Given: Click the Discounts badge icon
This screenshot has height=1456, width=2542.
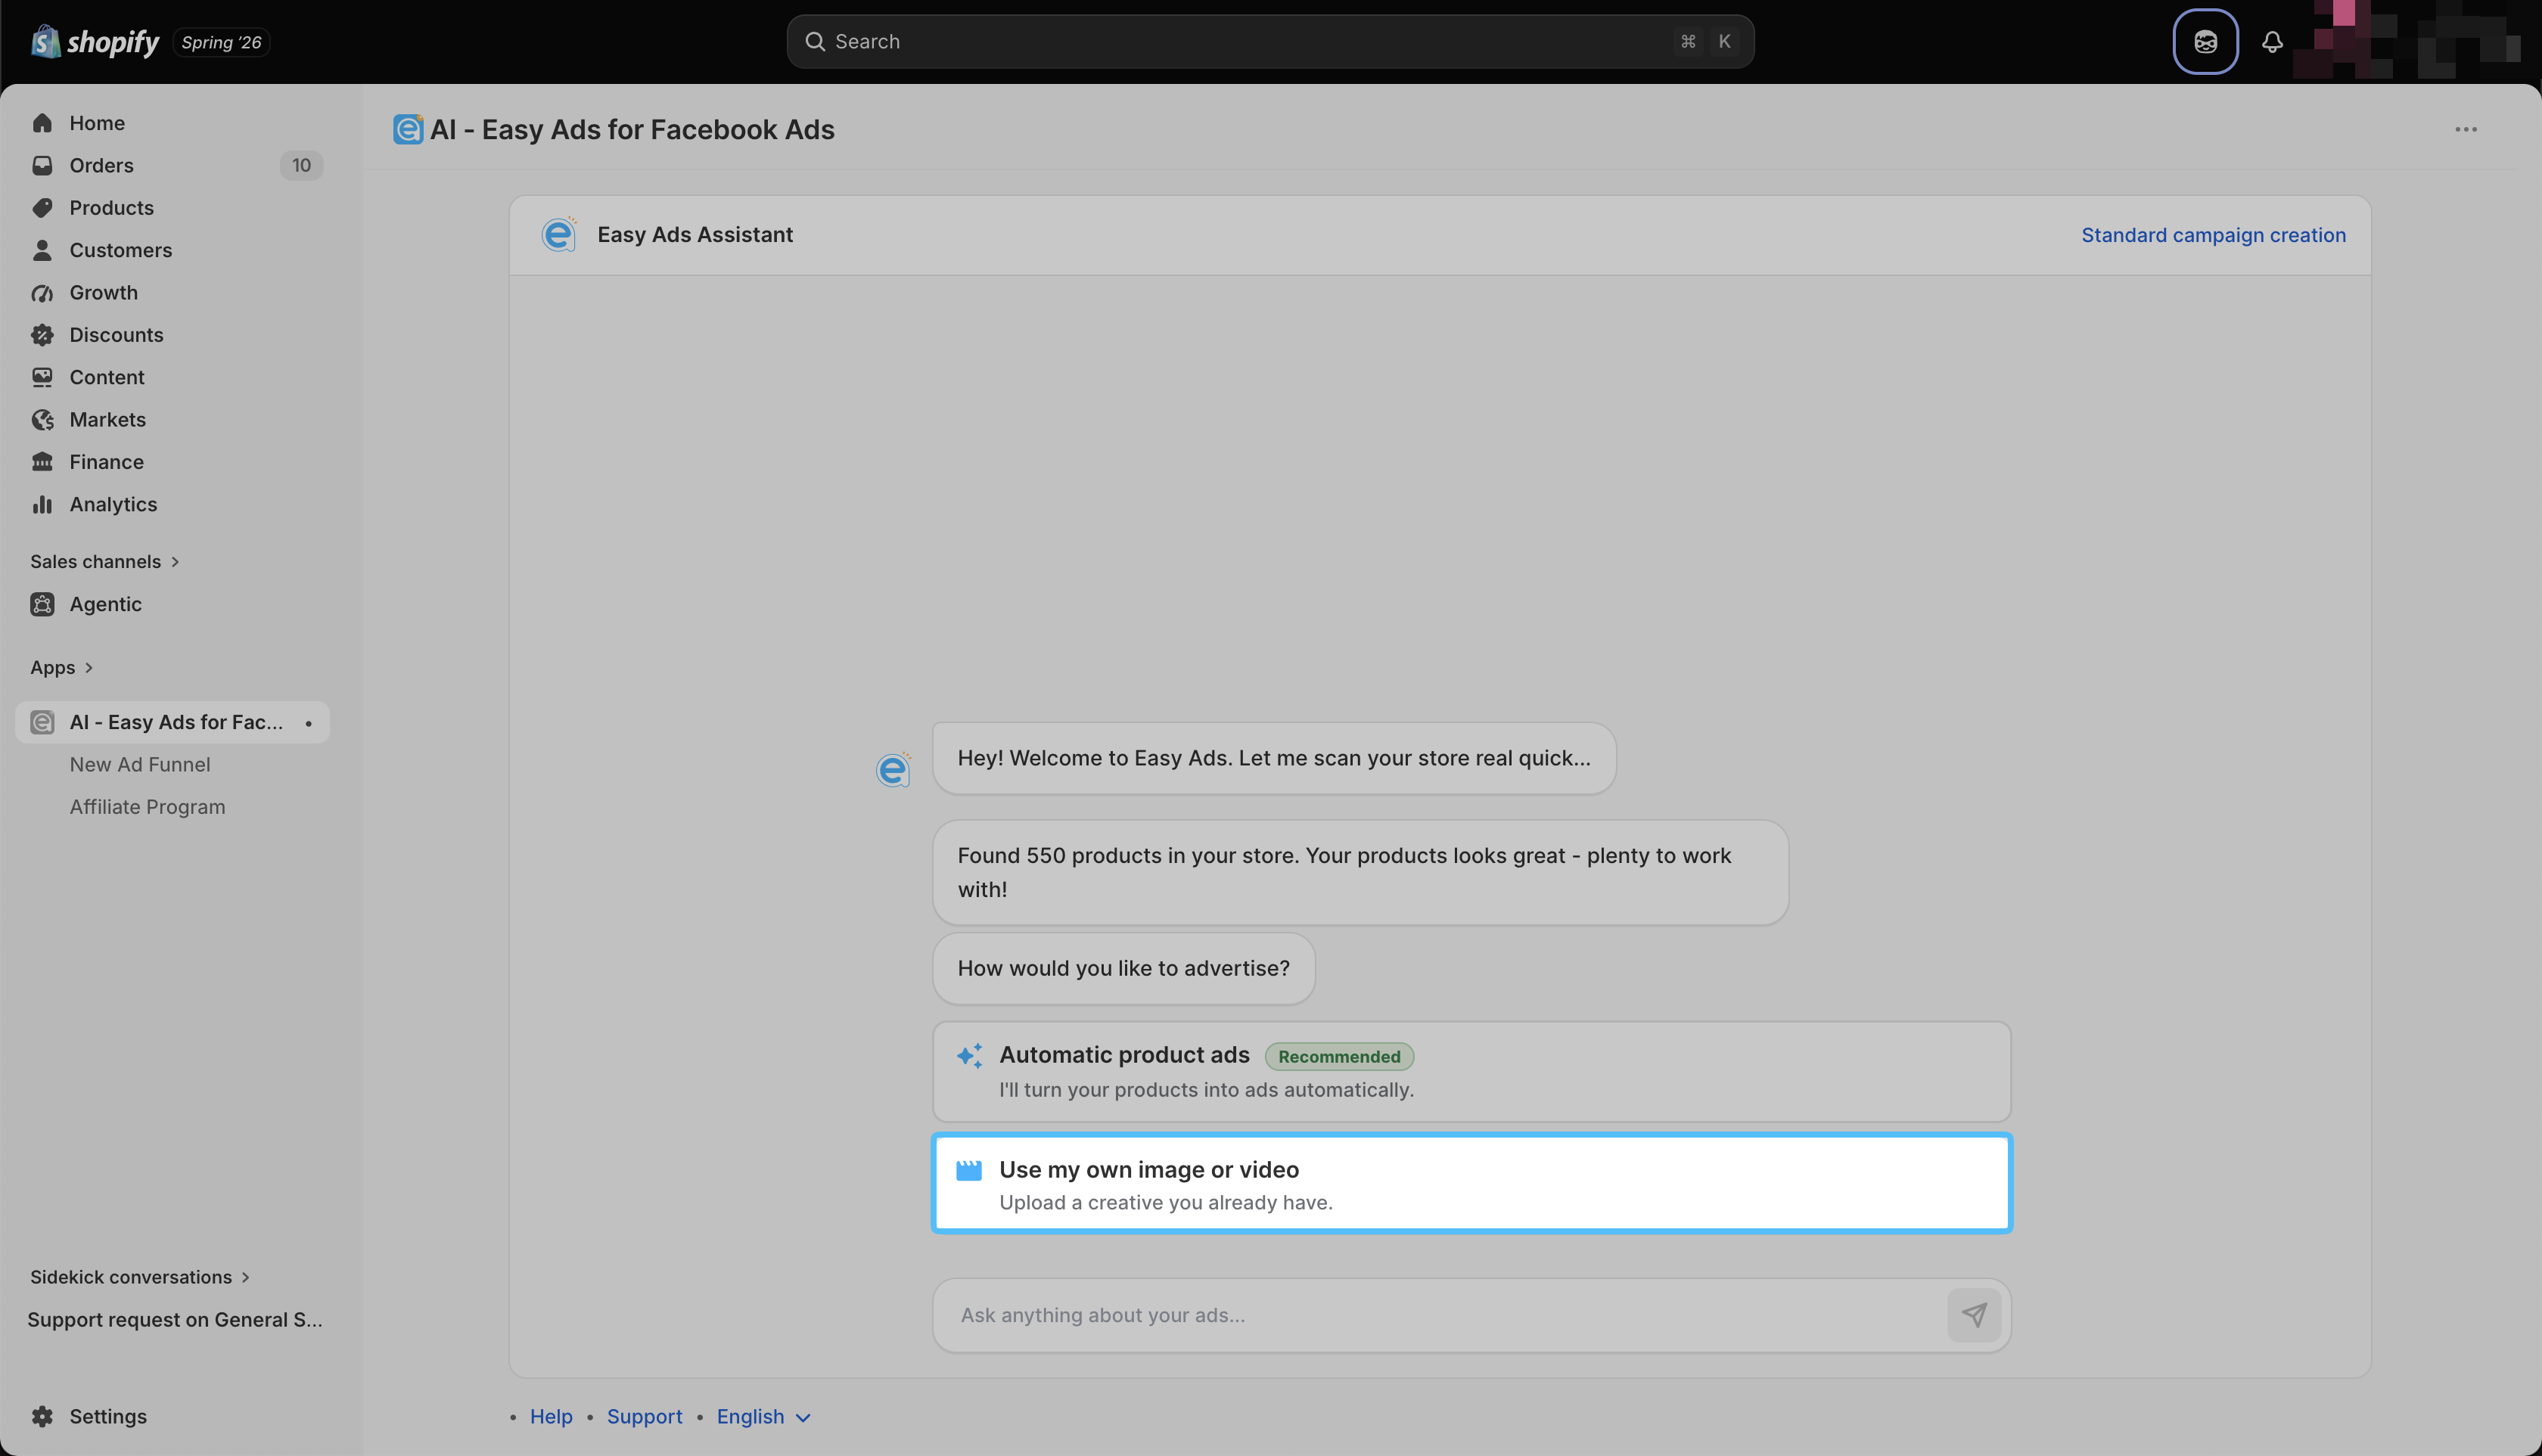Looking at the screenshot, I should coord(42,335).
